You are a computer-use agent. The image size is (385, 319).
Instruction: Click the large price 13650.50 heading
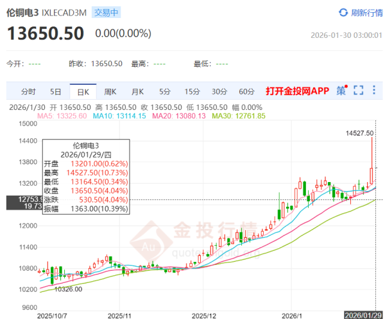pos(46,33)
